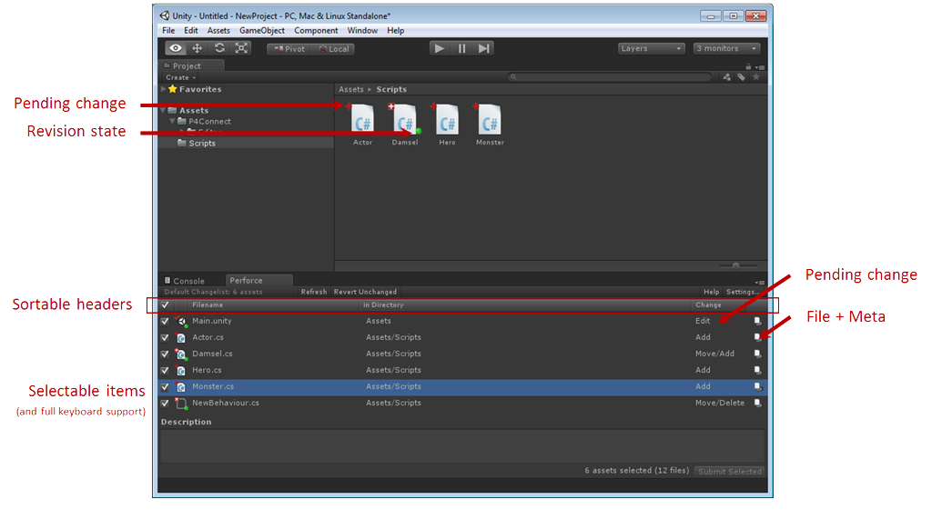Toggle Pivot handle position
The height and width of the screenshot is (519, 932).
pos(289,49)
